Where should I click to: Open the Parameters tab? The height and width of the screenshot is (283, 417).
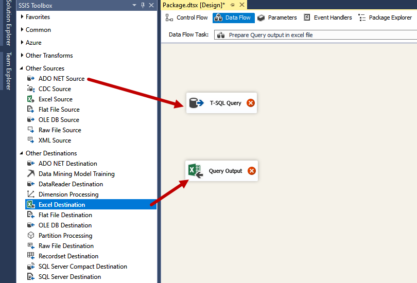point(277,17)
